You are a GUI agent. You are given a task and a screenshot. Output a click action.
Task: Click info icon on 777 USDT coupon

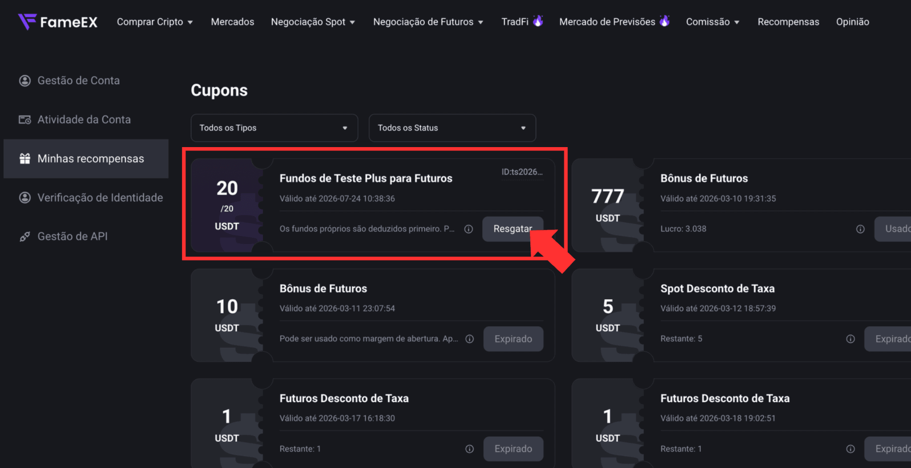860,229
